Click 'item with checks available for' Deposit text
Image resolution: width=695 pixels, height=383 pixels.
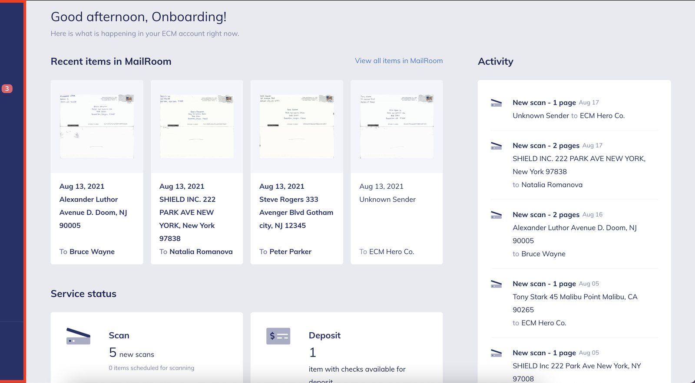coord(357,369)
